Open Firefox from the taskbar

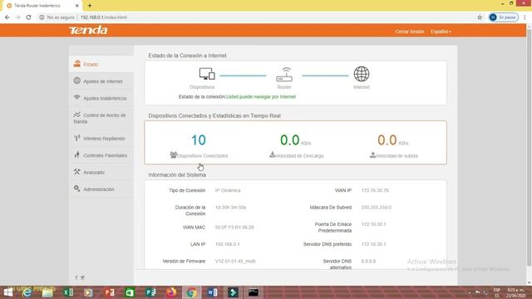click(x=171, y=292)
